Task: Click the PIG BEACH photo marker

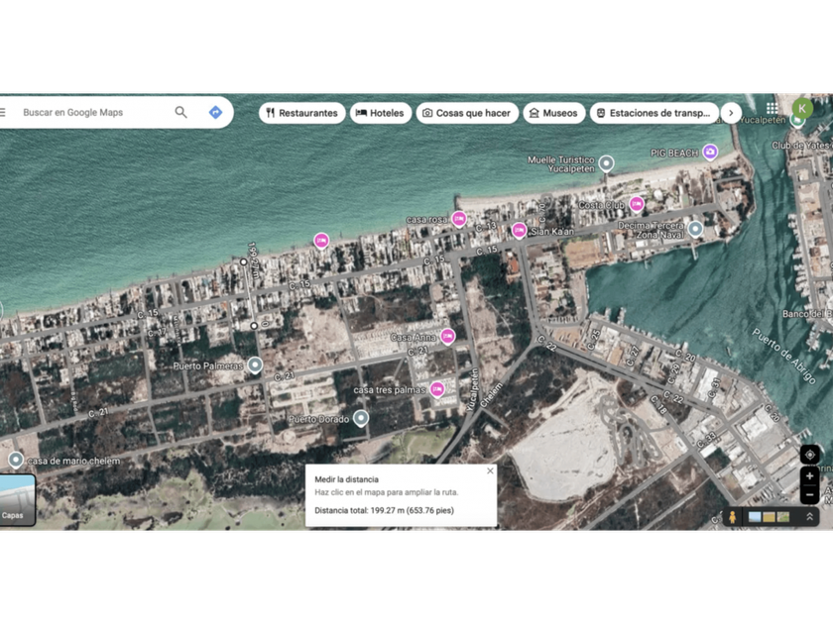Action: coord(710,153)
